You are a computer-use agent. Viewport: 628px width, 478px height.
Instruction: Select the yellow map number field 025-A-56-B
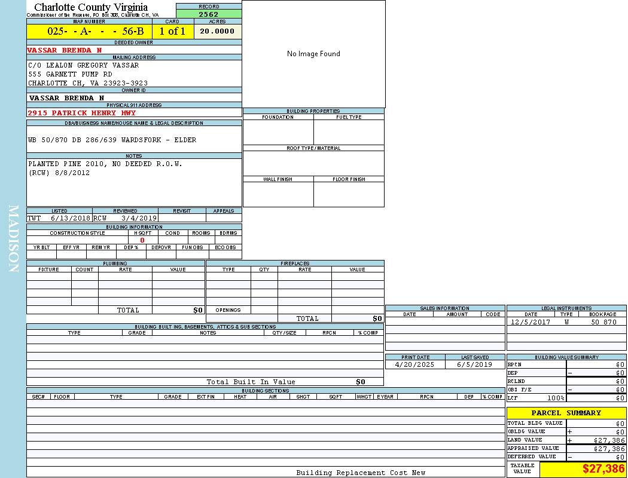pos(89,31)
